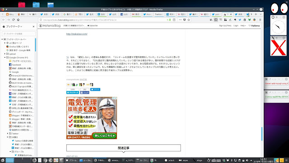Focus the bookmark search field
The height and width of the screenshot is (163, 289).
coord(19,34)
